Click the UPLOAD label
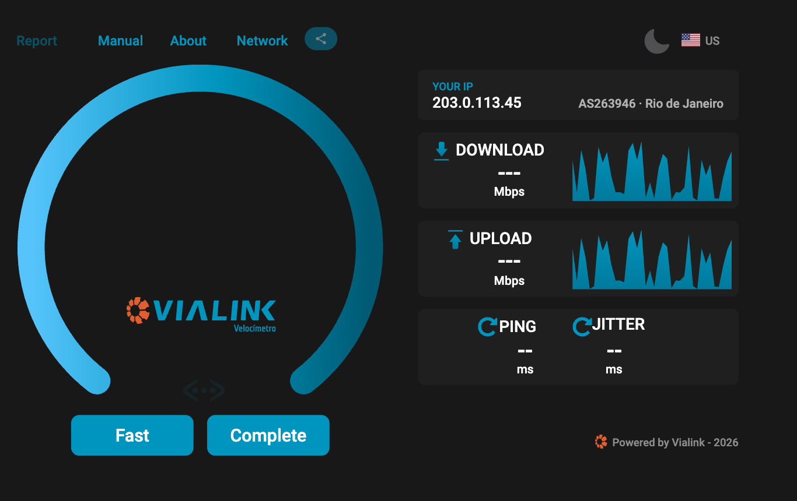This screenshot has height=501, width=797. pyautogui.click(x=501, y=239)
